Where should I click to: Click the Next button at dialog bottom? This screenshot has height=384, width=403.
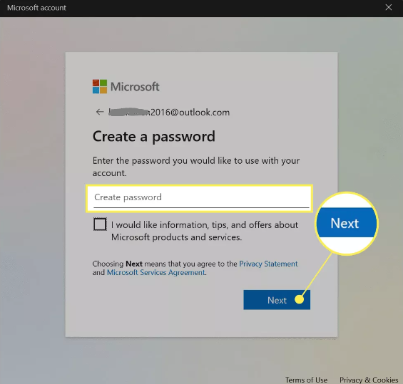277,300
